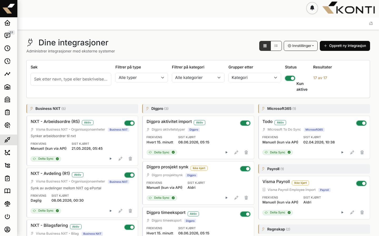This screenshot has height=236, width=379.
Task: Run Visma Payroll integration
Action: [x=342, y=212]
